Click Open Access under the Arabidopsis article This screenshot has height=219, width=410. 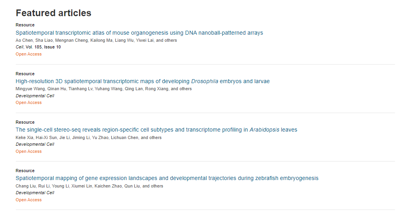(28, 152)
